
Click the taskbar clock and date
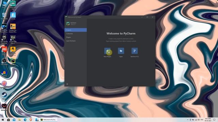[x=208, y=120]
